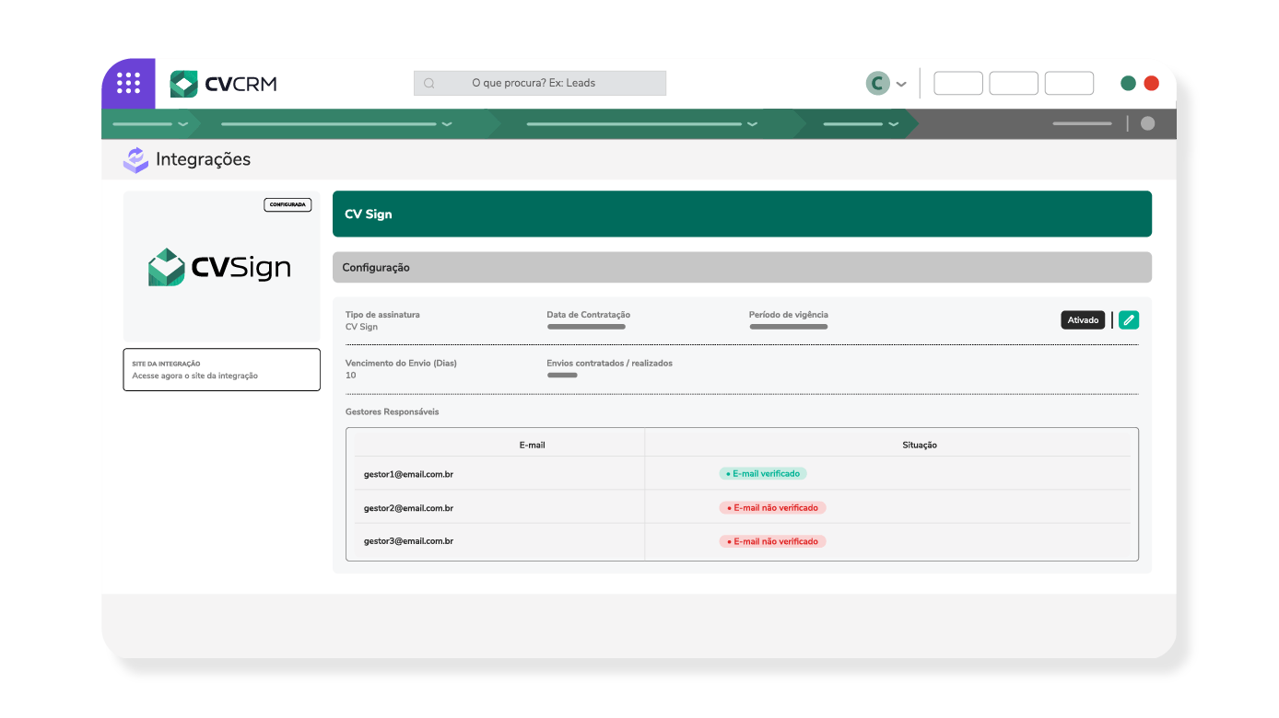Expand the user account chevron
Image resolution: width=1279 pixels, height=718 pixels.
coord(901,84)
